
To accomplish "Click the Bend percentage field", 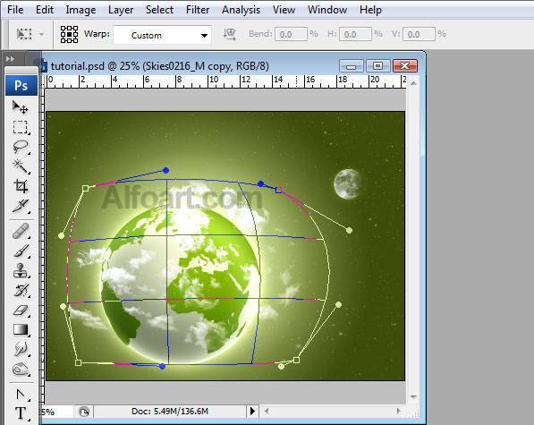I will coord(291,34).
